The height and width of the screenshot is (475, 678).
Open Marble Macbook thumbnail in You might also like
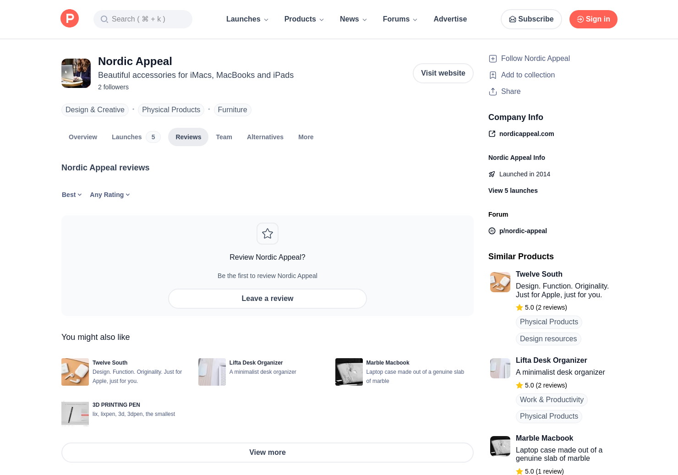349,372
